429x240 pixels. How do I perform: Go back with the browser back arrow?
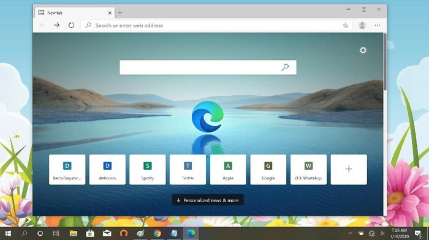[x=42, y=25]
